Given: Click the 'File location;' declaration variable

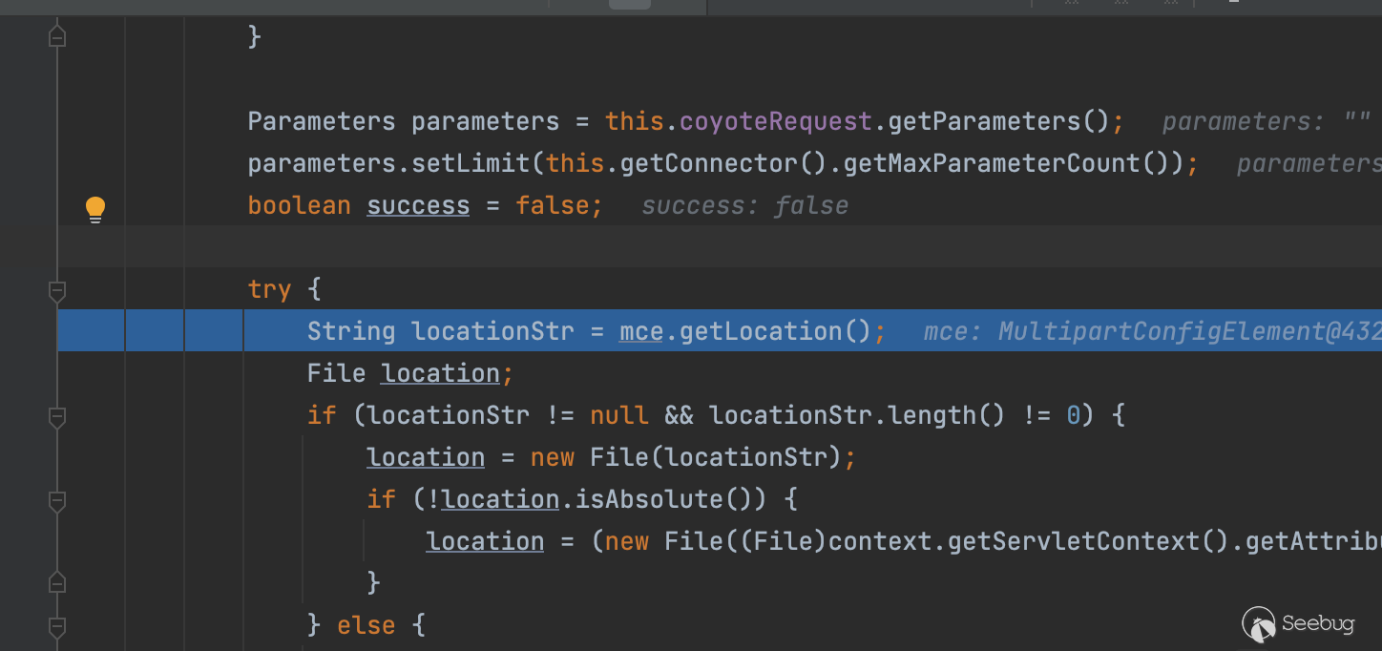Looking at the screenshot, I should (440, 373).
